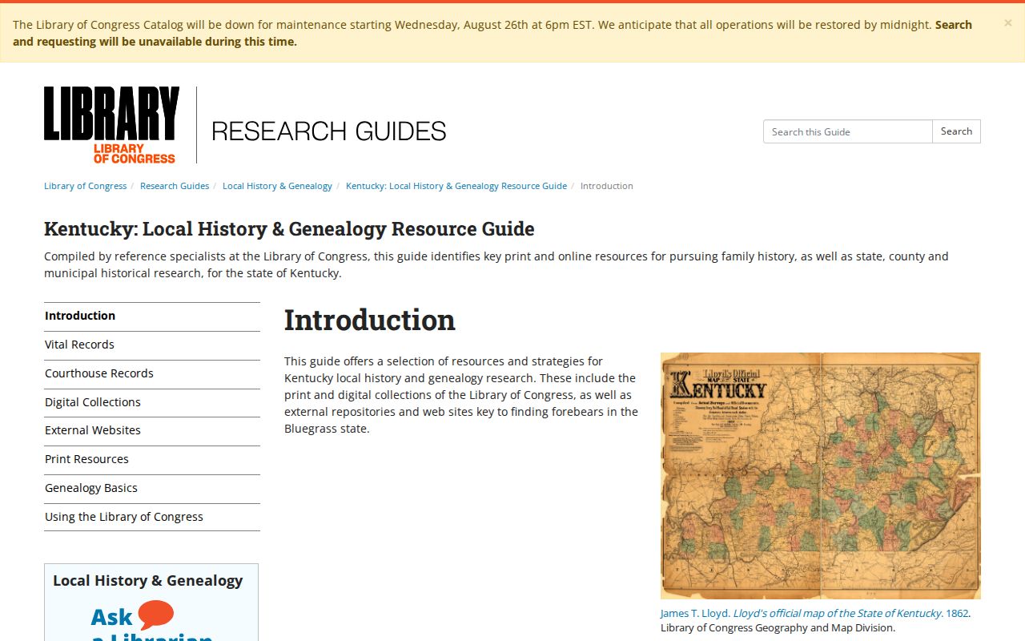The width and height of the screenshot is (1025, 641).
Task: Open the Ask a Librarian chat icon
Action: point(155,615)
